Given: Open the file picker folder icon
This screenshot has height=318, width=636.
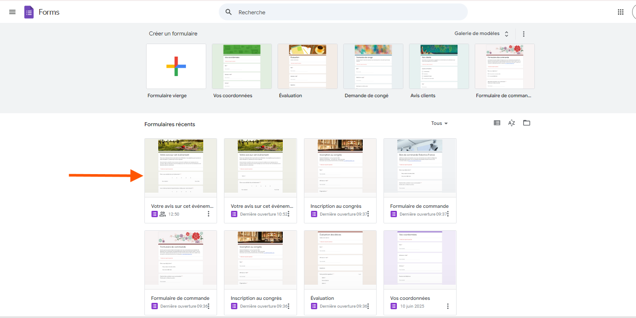Looking at the screenshot, I should [526, 123].
